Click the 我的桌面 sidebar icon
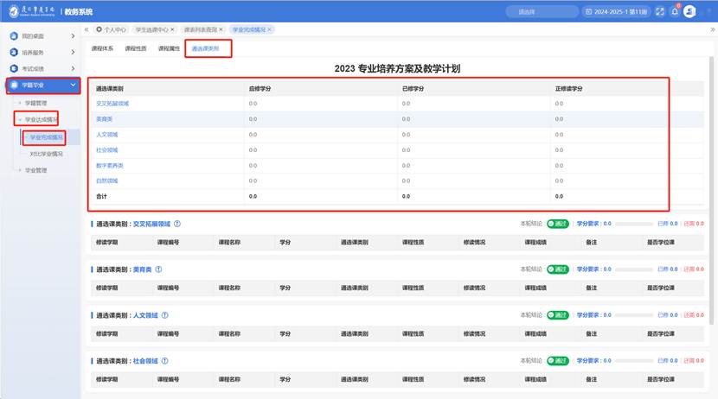Viewport: 718px width, 399px height. pyautogui.click(x=13, y=36)
